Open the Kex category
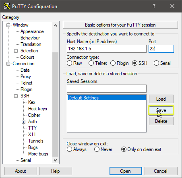This screenshot has width=182, height=178. (x=32, y=102)
